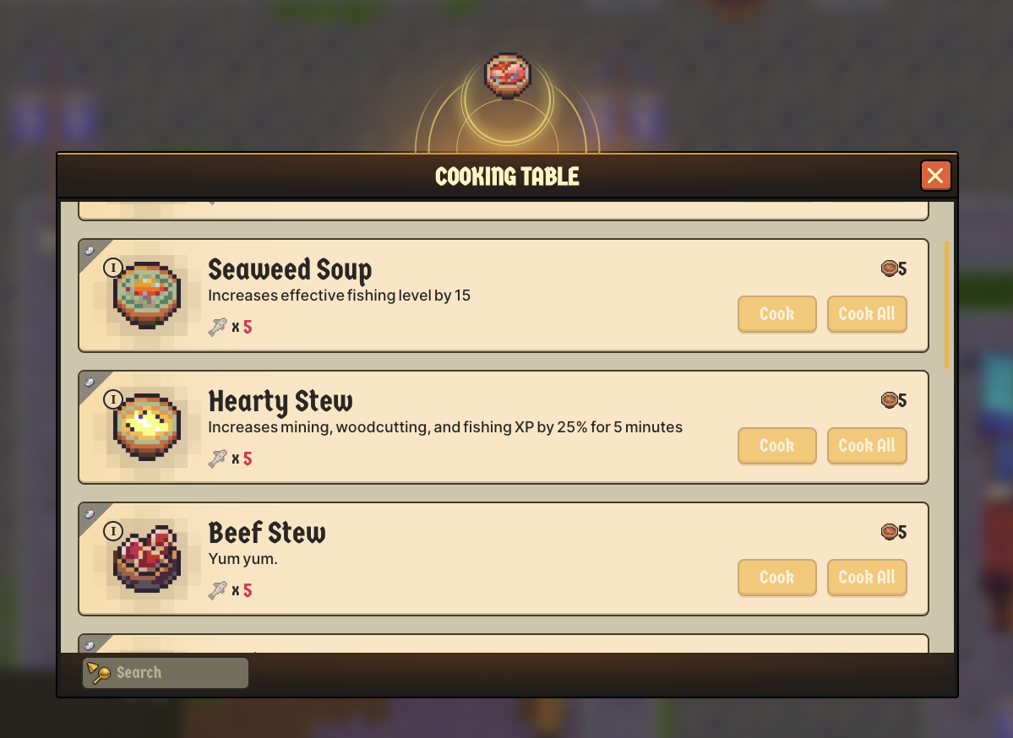
Task: Close the Cooking Table window
Action: pos(935,176)
